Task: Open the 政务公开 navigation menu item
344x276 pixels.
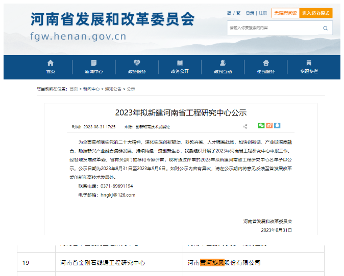Action: (x=180, y=71)
